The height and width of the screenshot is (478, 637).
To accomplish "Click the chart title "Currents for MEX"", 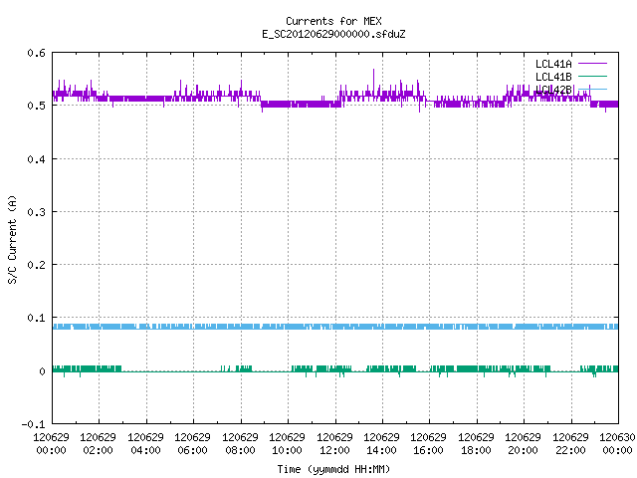I will [x=333, y=21].
